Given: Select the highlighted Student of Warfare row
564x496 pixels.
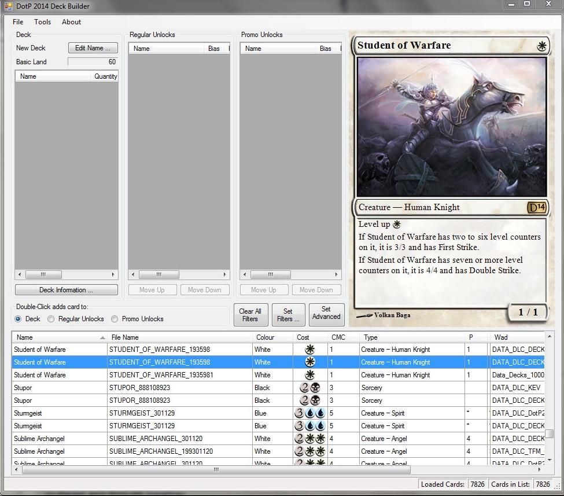Looking at the screenshot, I should tap(278, 362).
